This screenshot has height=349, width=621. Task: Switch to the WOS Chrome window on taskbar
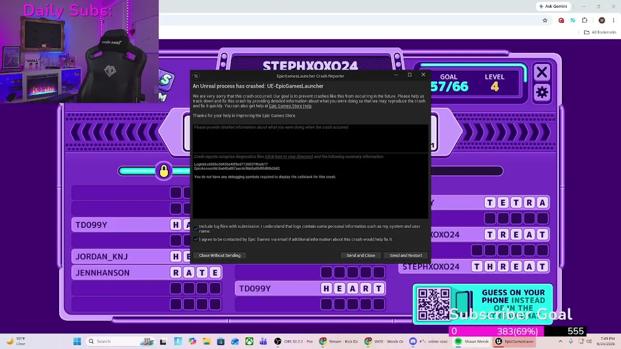(384, 341)
